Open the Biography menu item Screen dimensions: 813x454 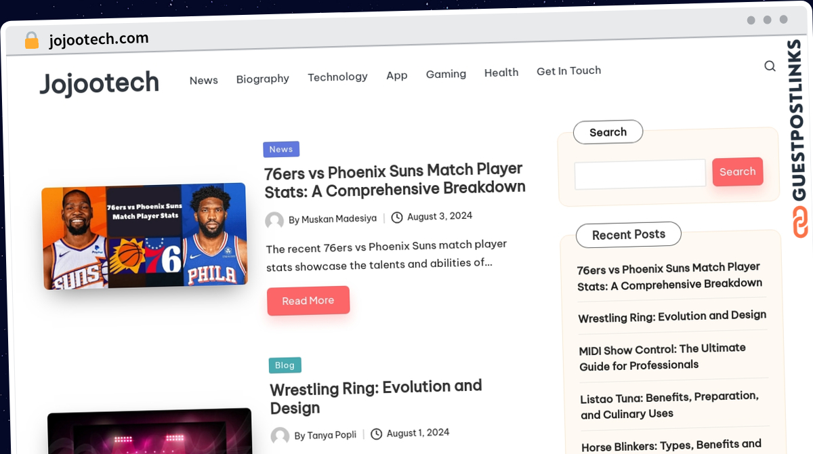click(x=263, y=79)
